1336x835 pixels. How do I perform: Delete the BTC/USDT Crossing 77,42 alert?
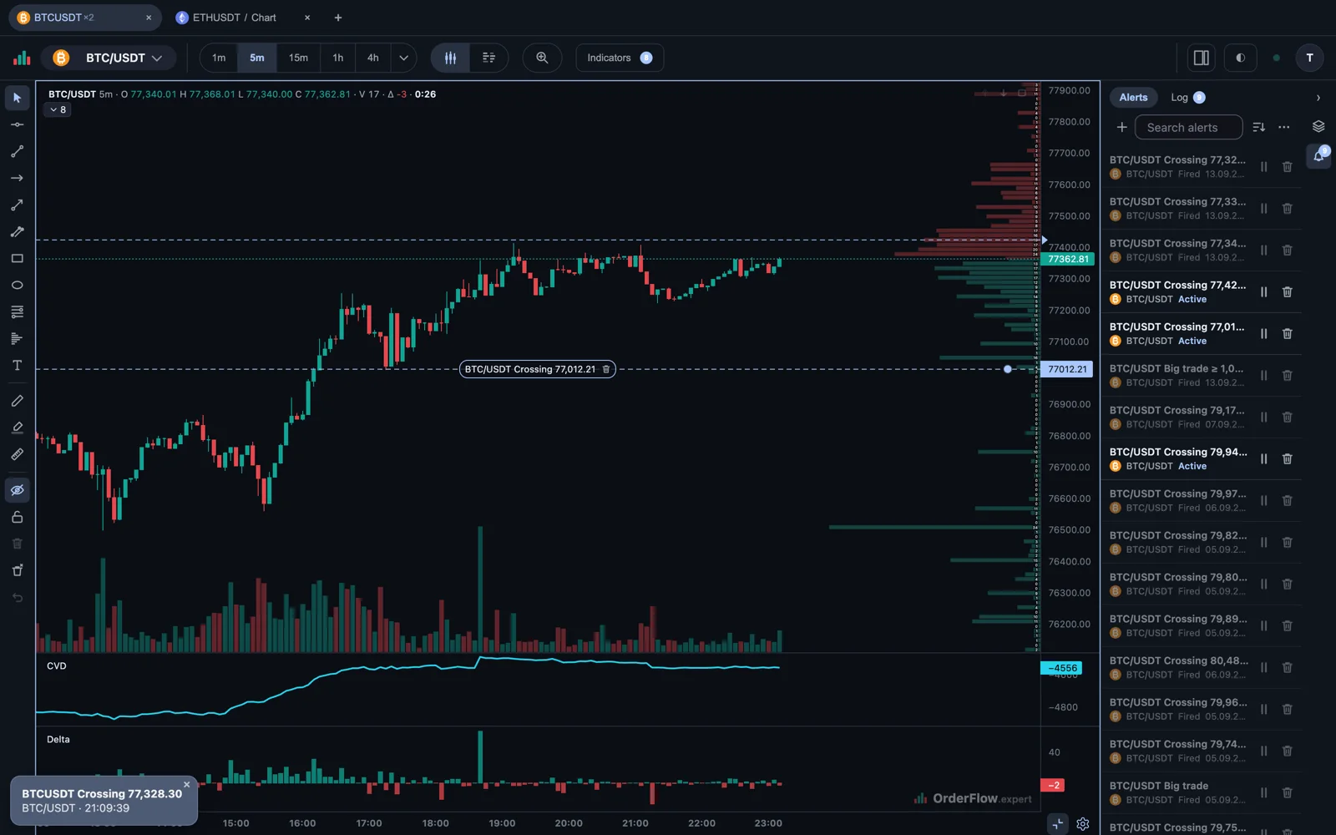pyautogui.click(x=1287, y=291)
